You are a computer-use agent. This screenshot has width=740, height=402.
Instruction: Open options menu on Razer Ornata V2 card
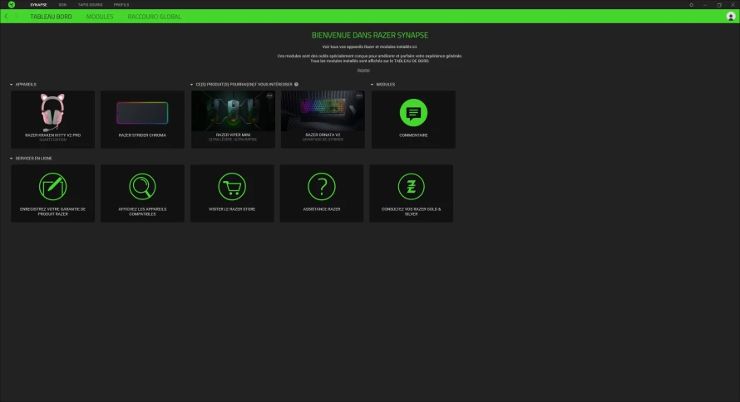359,96
